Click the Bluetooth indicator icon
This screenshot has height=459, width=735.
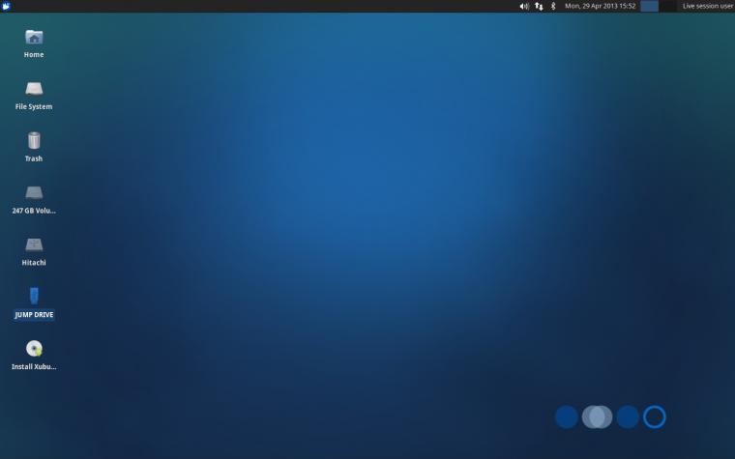[553, 6]
